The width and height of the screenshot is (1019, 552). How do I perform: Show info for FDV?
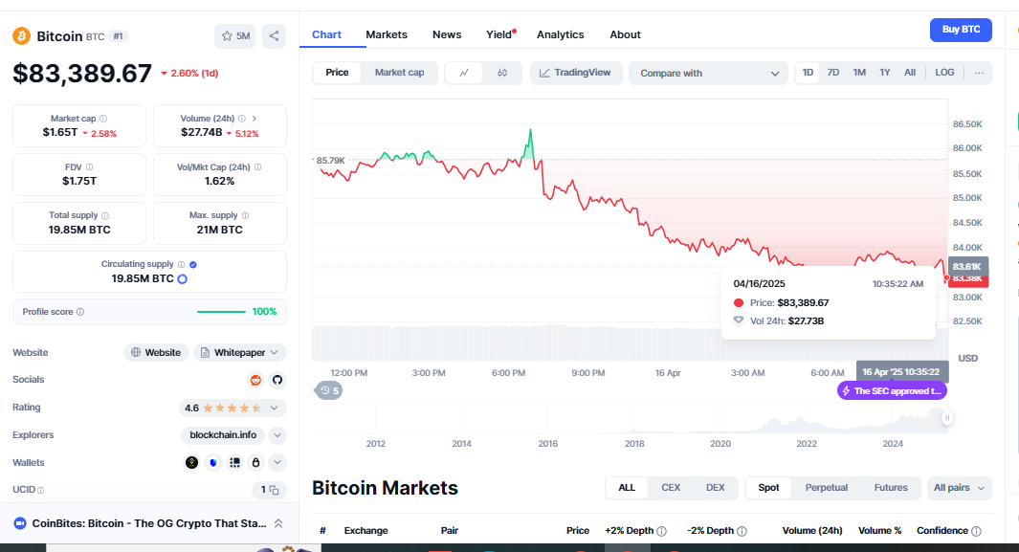pyautogui.click(x=89, y=166)
